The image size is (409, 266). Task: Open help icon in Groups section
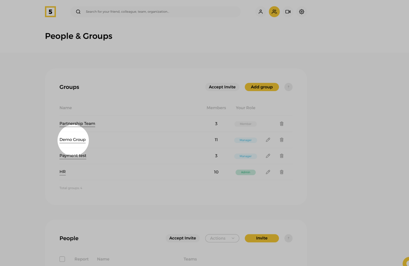pyautogui.click(x=288, y=87)
